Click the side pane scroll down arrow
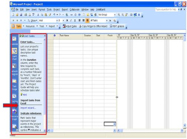The width and height of the screenshot is (187, 139). tap(45, 130)
